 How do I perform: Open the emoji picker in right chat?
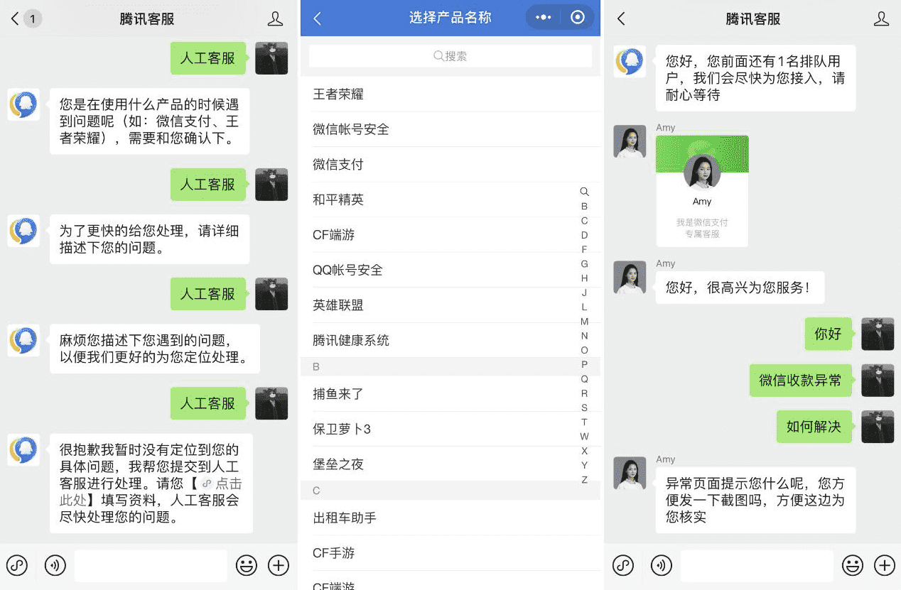pos(853,565)
